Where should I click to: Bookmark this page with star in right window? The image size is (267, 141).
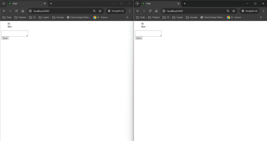[234, 11]
